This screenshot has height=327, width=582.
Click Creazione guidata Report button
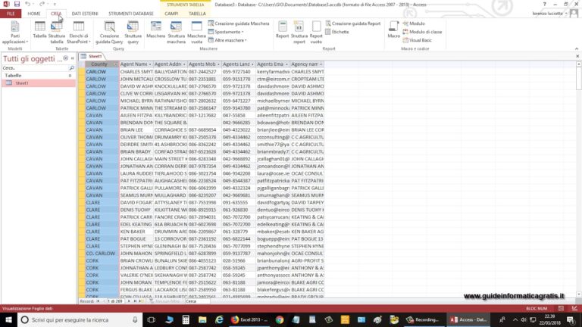pyautogui.click(x=353, y=23)
